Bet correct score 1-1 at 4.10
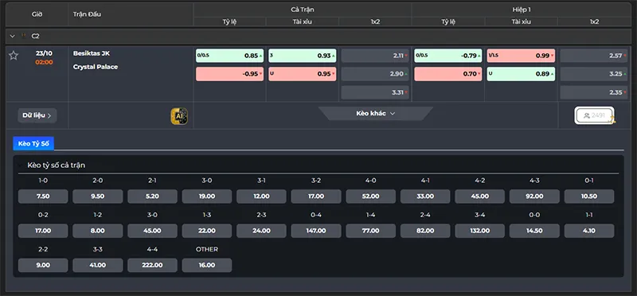Screen dimensions: 637x296 (x=589, y=231)
